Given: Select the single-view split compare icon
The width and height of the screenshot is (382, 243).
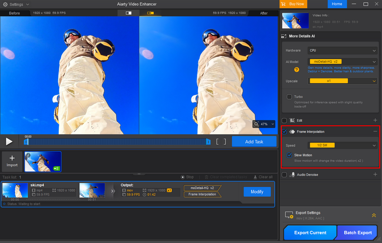Looking at the screenshot, I should (129, 13).
